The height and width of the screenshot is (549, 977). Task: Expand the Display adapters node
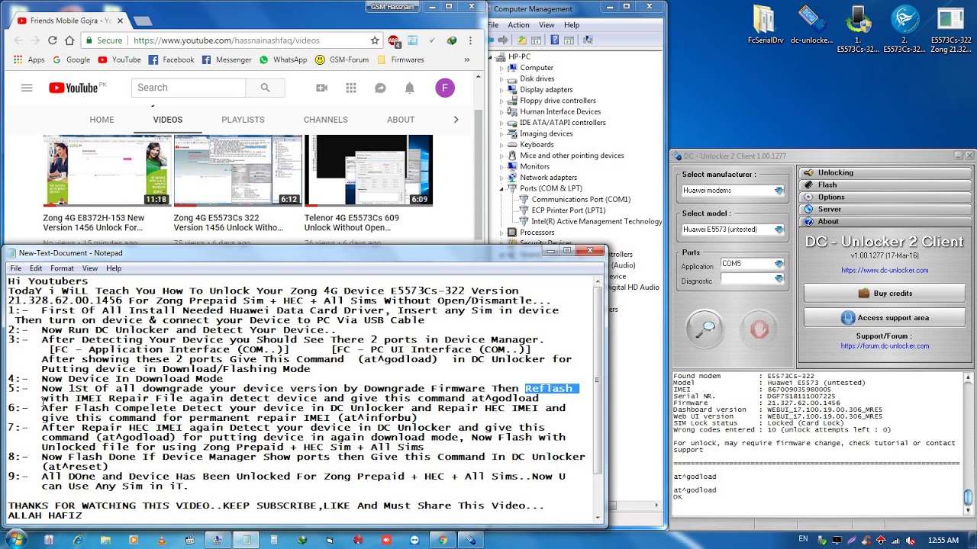coord(501,90)
